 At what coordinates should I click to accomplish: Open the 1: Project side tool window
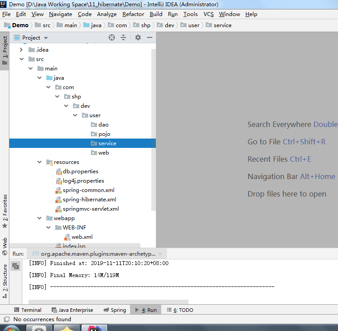pos(5,51)
